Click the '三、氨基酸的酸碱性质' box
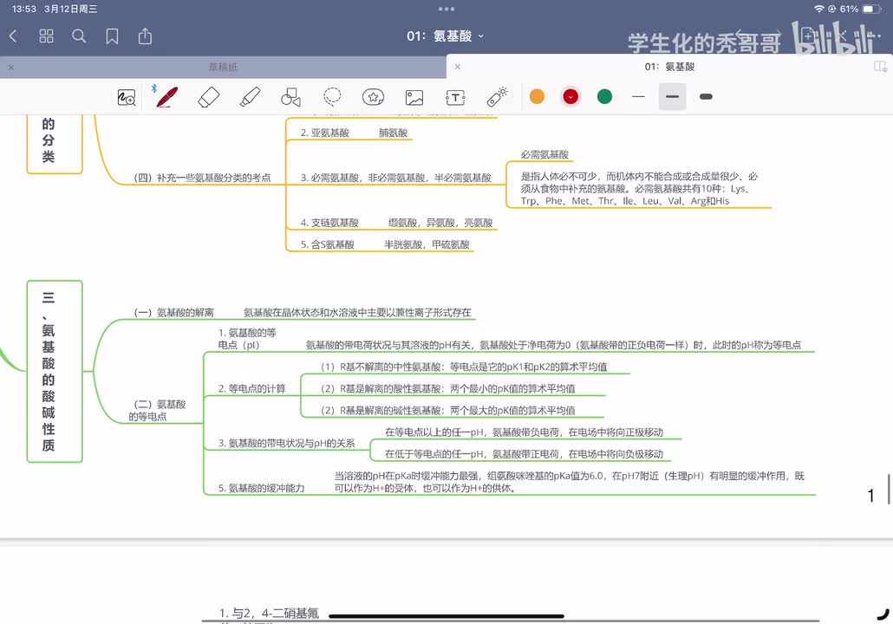 [55, 371]
